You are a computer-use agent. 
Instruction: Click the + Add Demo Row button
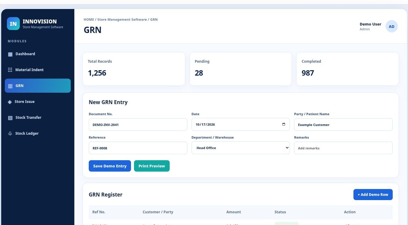pyautogui.click(x=373, y=194)
